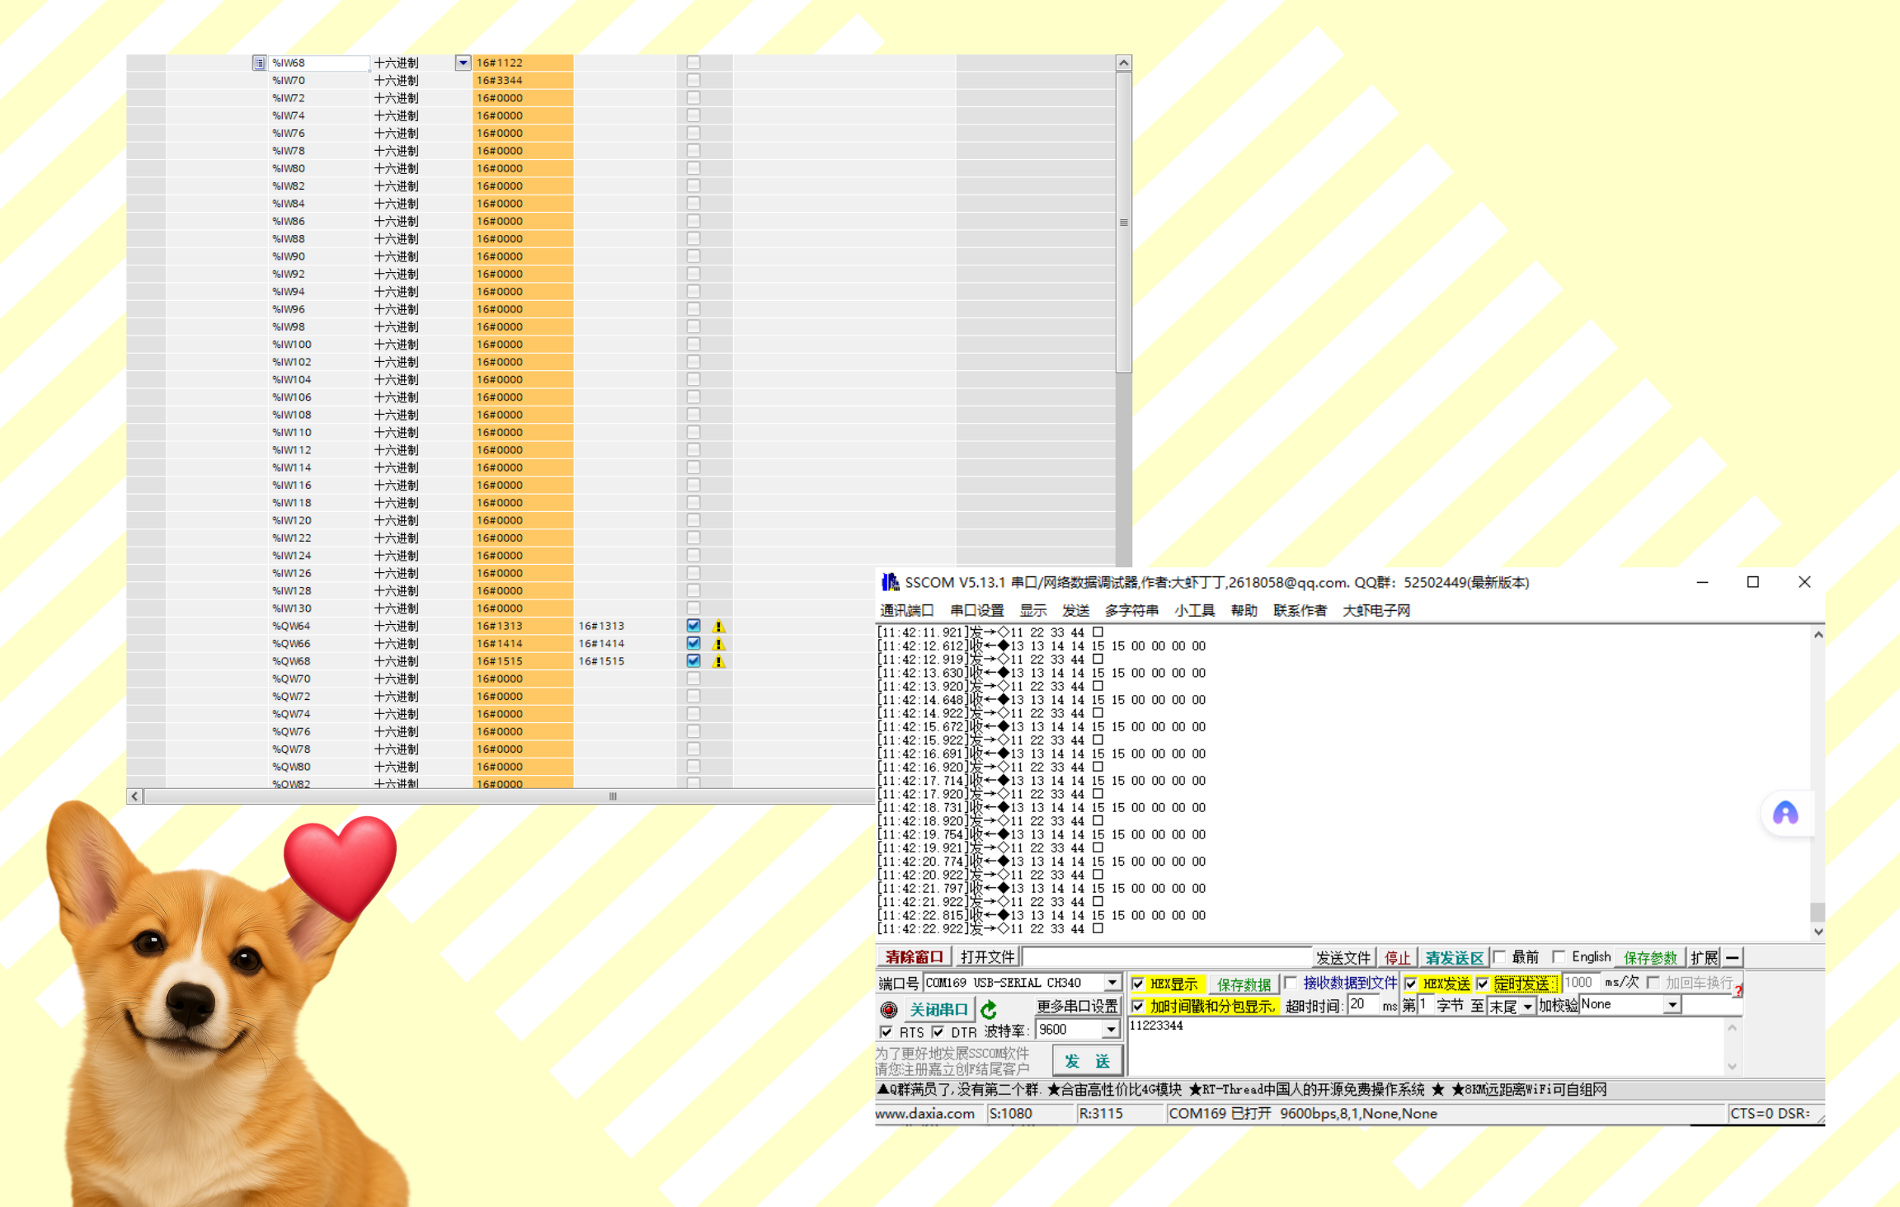Open the 多字符串 menu
Image resolution: width=1900 pixels, height=1207 pixels.
1131,610
